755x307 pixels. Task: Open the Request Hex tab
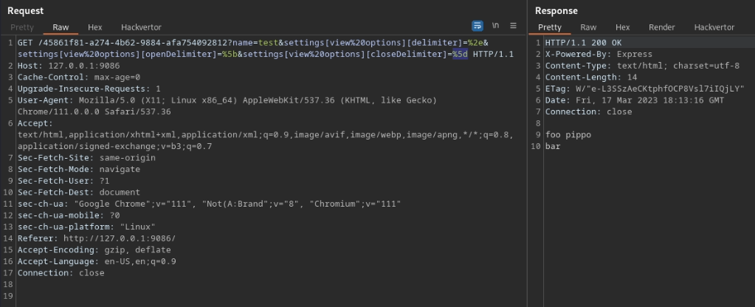click(x=95, y=27)
